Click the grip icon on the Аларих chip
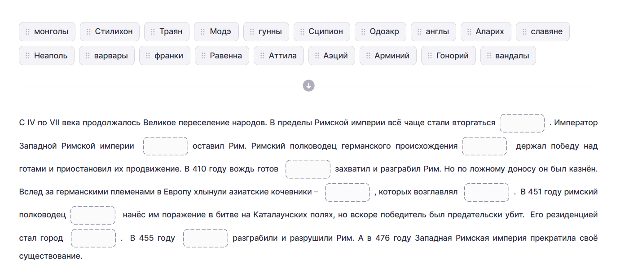The image size is (629, 269). click(x=469, y=32)
